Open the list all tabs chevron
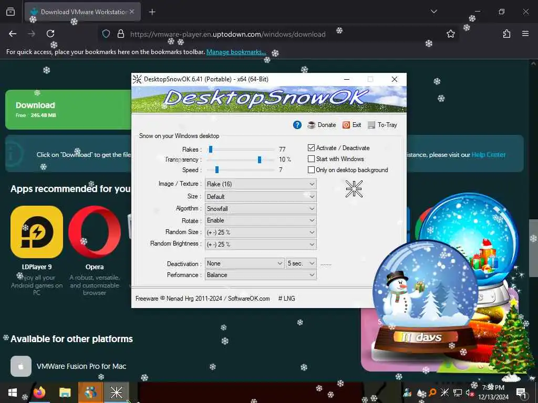The width and height of the screenshot is (538, 403). (433, 12)
